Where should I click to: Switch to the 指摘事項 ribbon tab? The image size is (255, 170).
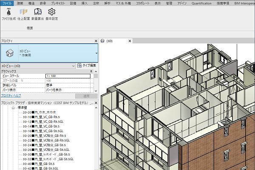coord(223,3)
